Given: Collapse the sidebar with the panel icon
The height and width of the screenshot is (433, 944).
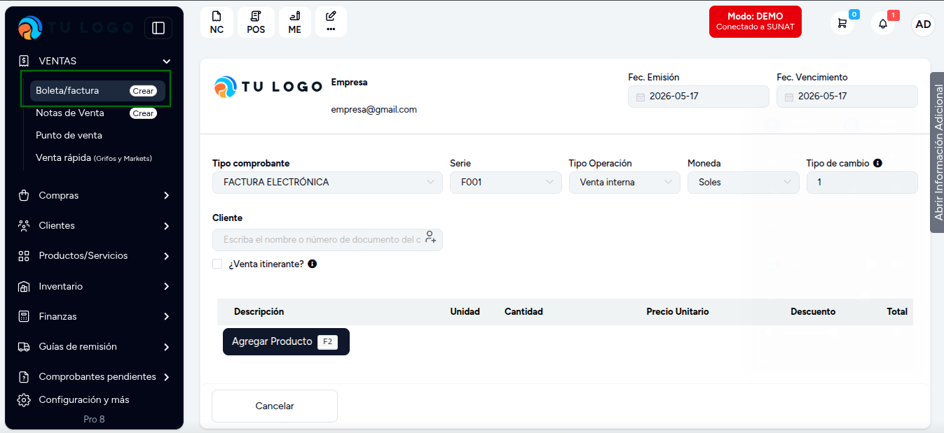Looking at the screenshot, I should point(158,28).
